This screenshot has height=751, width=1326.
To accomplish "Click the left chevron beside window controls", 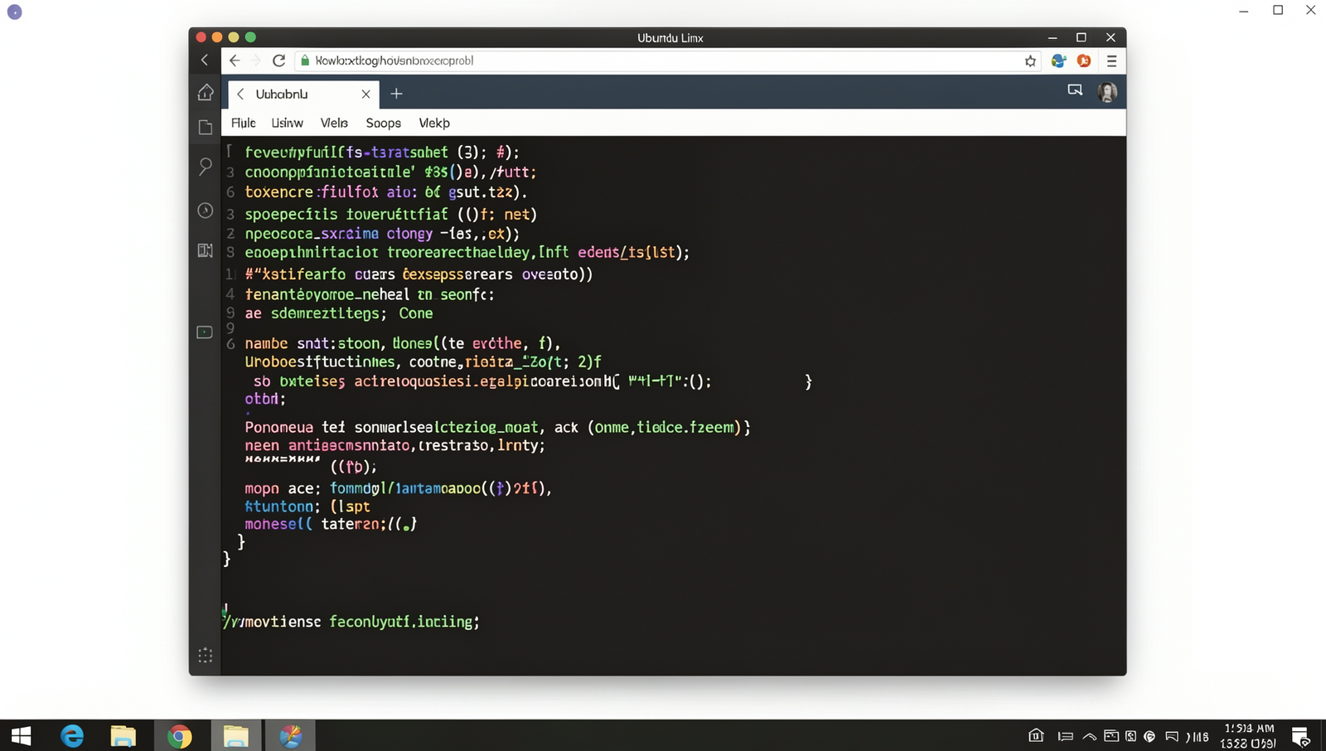I will click(x=205, y=60).
